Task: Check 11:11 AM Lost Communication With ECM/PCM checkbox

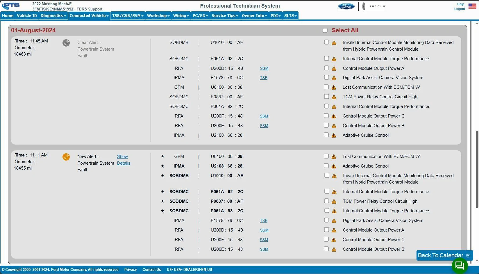Action: tap(326, 156)
